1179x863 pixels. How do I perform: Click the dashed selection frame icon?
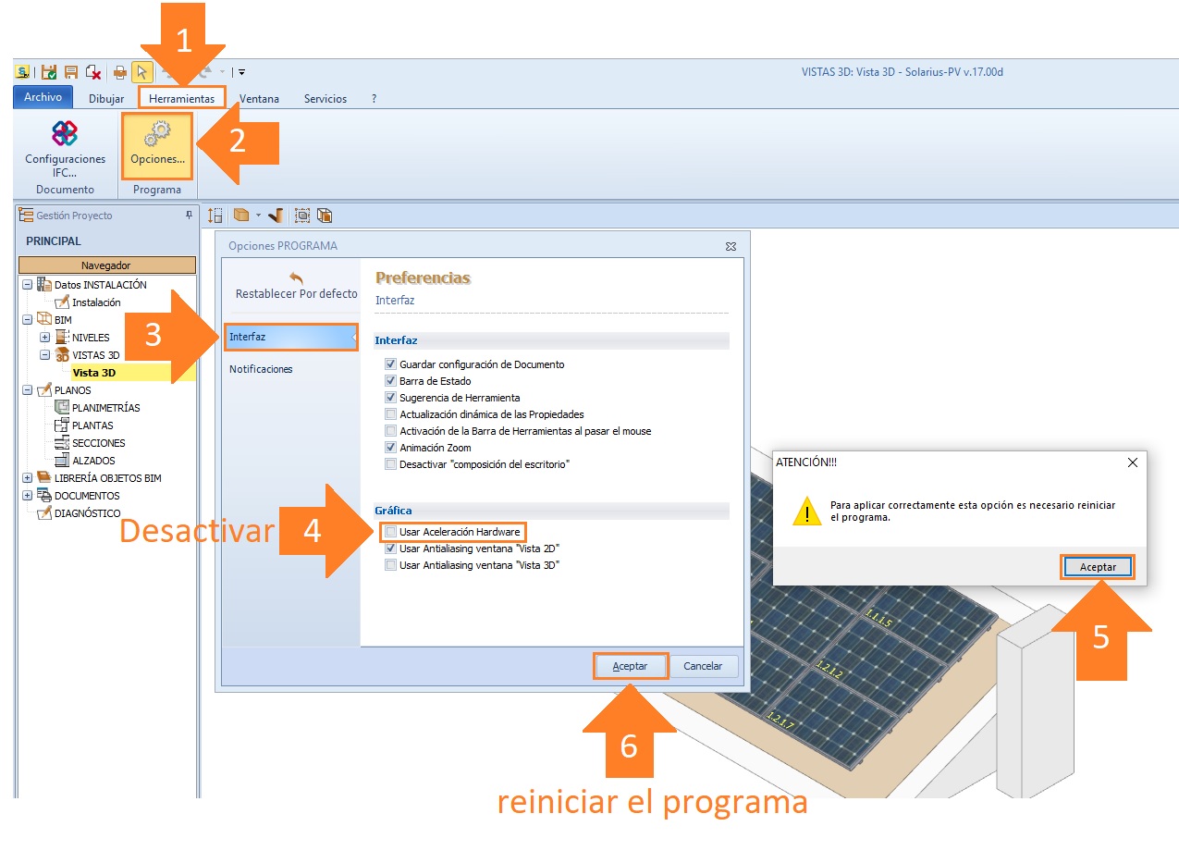point(302,216)
